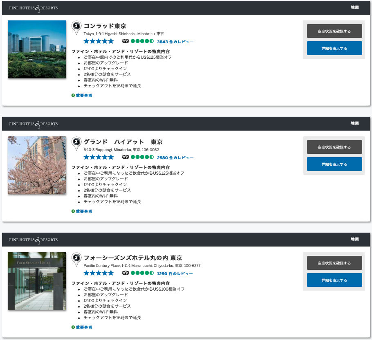Check availability for コンラッド東京
The width and height of the screenshot is (372, 340).
(x=334, y=31)
